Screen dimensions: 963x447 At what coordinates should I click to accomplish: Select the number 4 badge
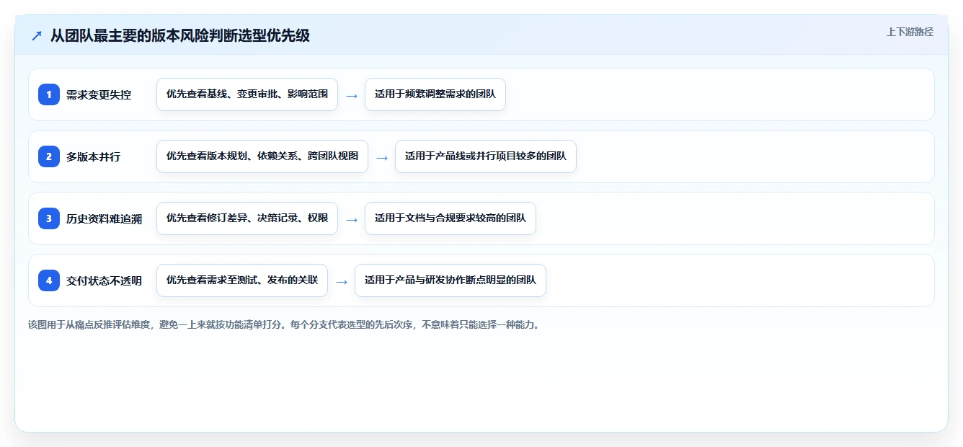point(49,280)
